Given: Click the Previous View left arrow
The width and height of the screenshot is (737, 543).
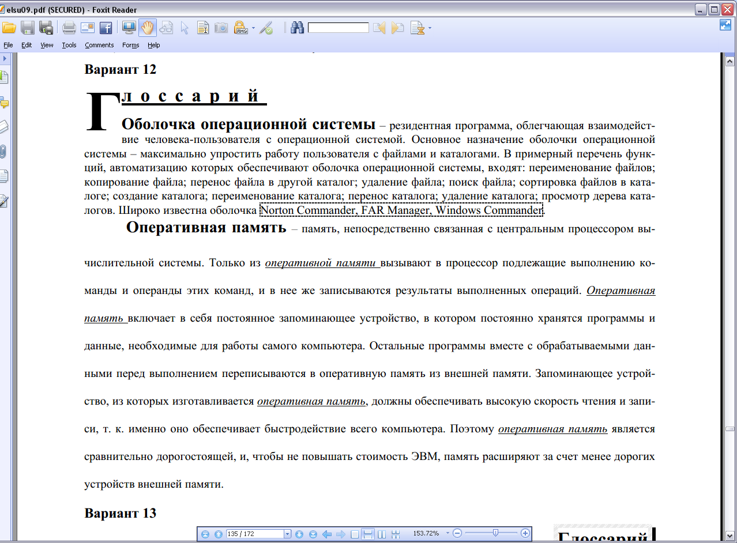Looking at the screenshot, I should point(326,534).
